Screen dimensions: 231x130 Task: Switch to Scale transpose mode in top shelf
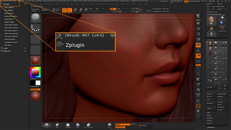click(x=80, y=10)
